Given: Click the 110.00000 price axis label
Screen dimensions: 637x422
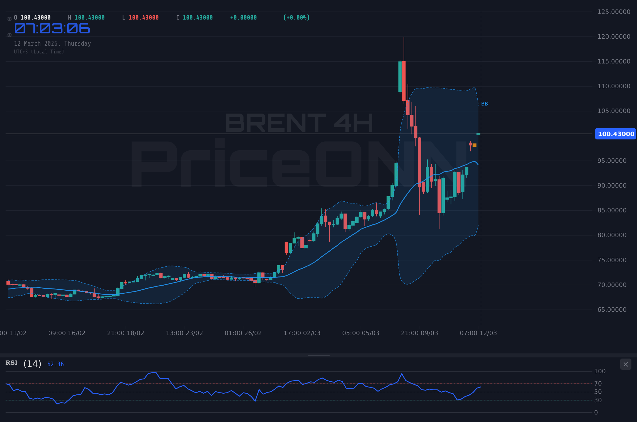Looking at the screenshot, I should coord(614,86).
